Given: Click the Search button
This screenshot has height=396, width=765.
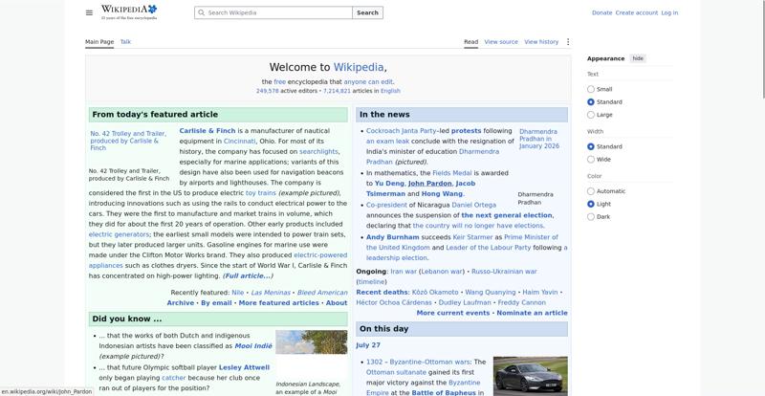Looking at the screenshot, I should [367, 12].
